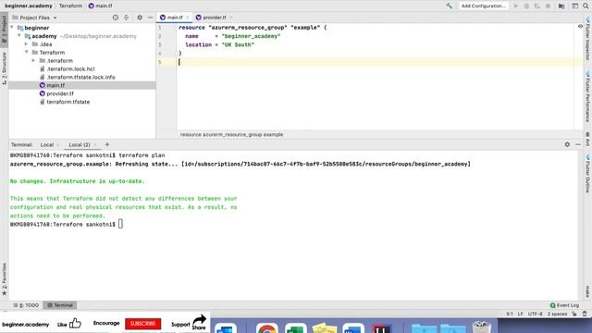Close the Local (2) terminal tab
Screen dimensions: 592x333
(x=95, y=144)
